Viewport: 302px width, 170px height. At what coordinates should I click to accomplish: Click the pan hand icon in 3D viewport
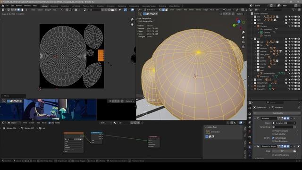[x=243, y=37]
